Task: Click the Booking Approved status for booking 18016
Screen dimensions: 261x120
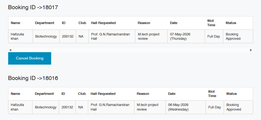Action: click(x=234, y=107)
